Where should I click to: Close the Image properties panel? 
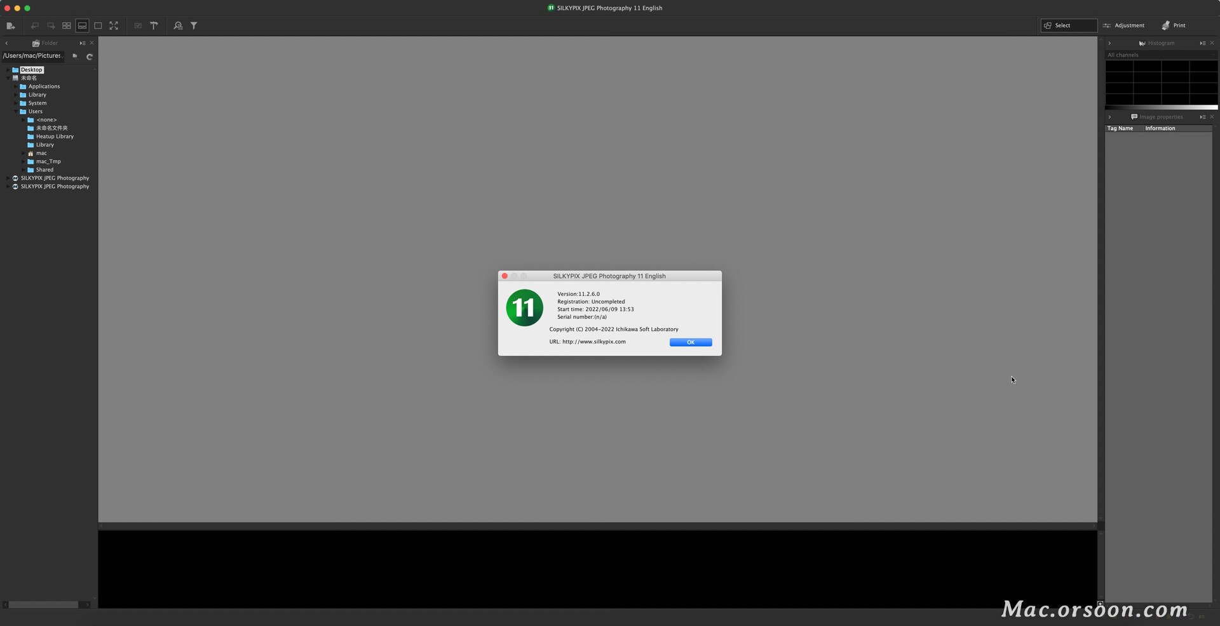1212,117
